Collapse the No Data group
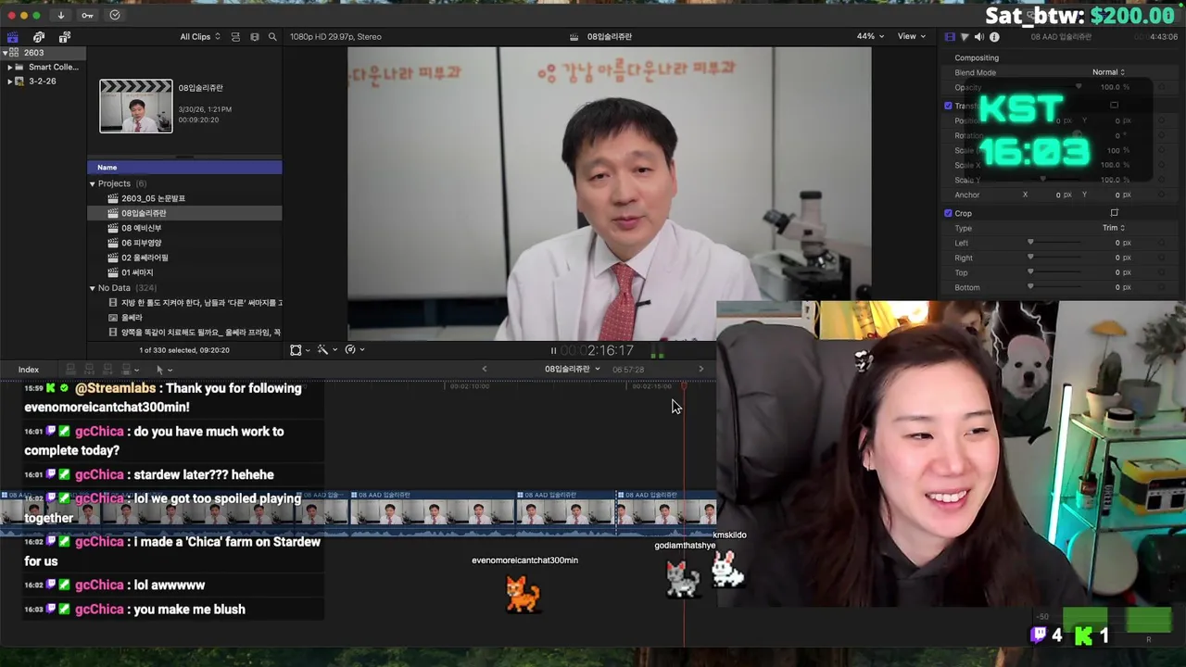 (93, 288)
